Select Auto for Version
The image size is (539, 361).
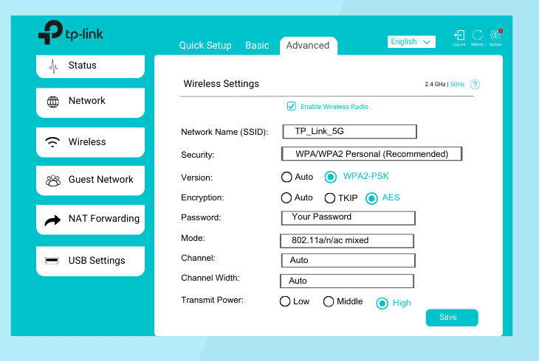click(286, 177)
